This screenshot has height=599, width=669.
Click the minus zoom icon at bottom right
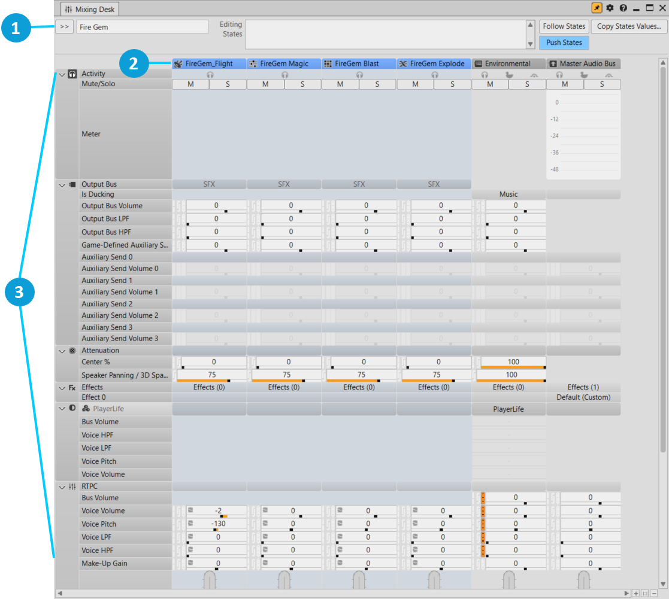point(653,593)
